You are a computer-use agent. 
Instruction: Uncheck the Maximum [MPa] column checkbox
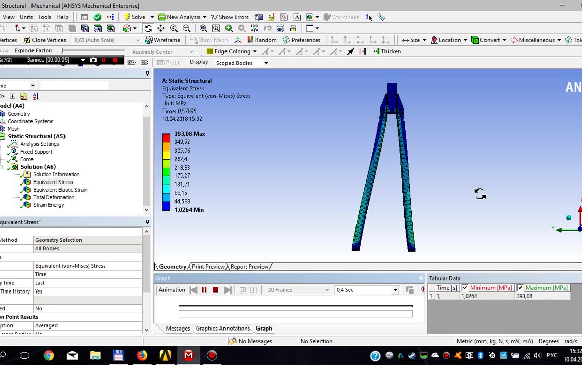(520, 288)
